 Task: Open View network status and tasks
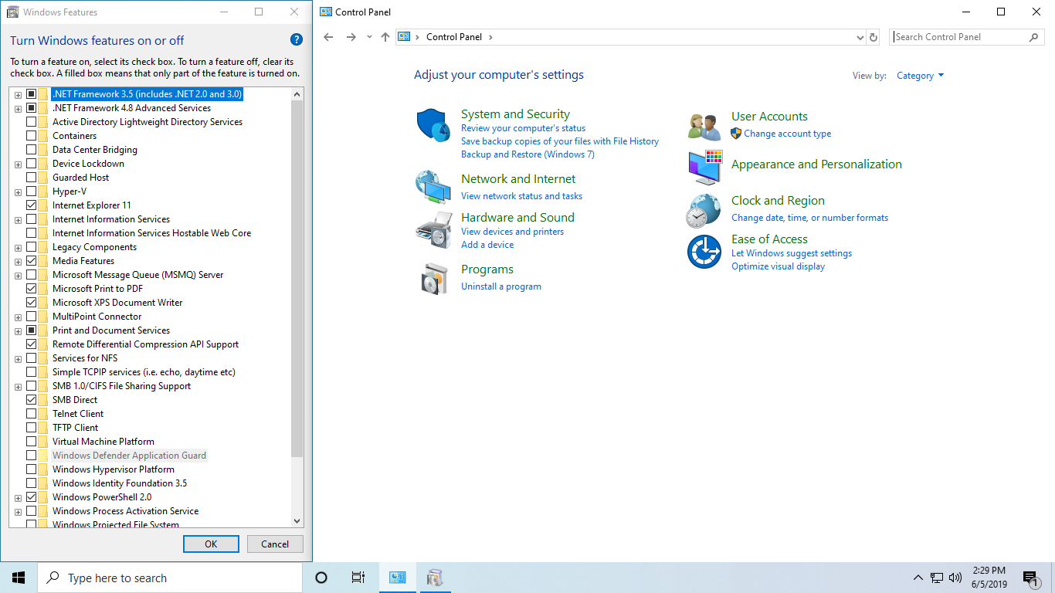tap(522, 196)
